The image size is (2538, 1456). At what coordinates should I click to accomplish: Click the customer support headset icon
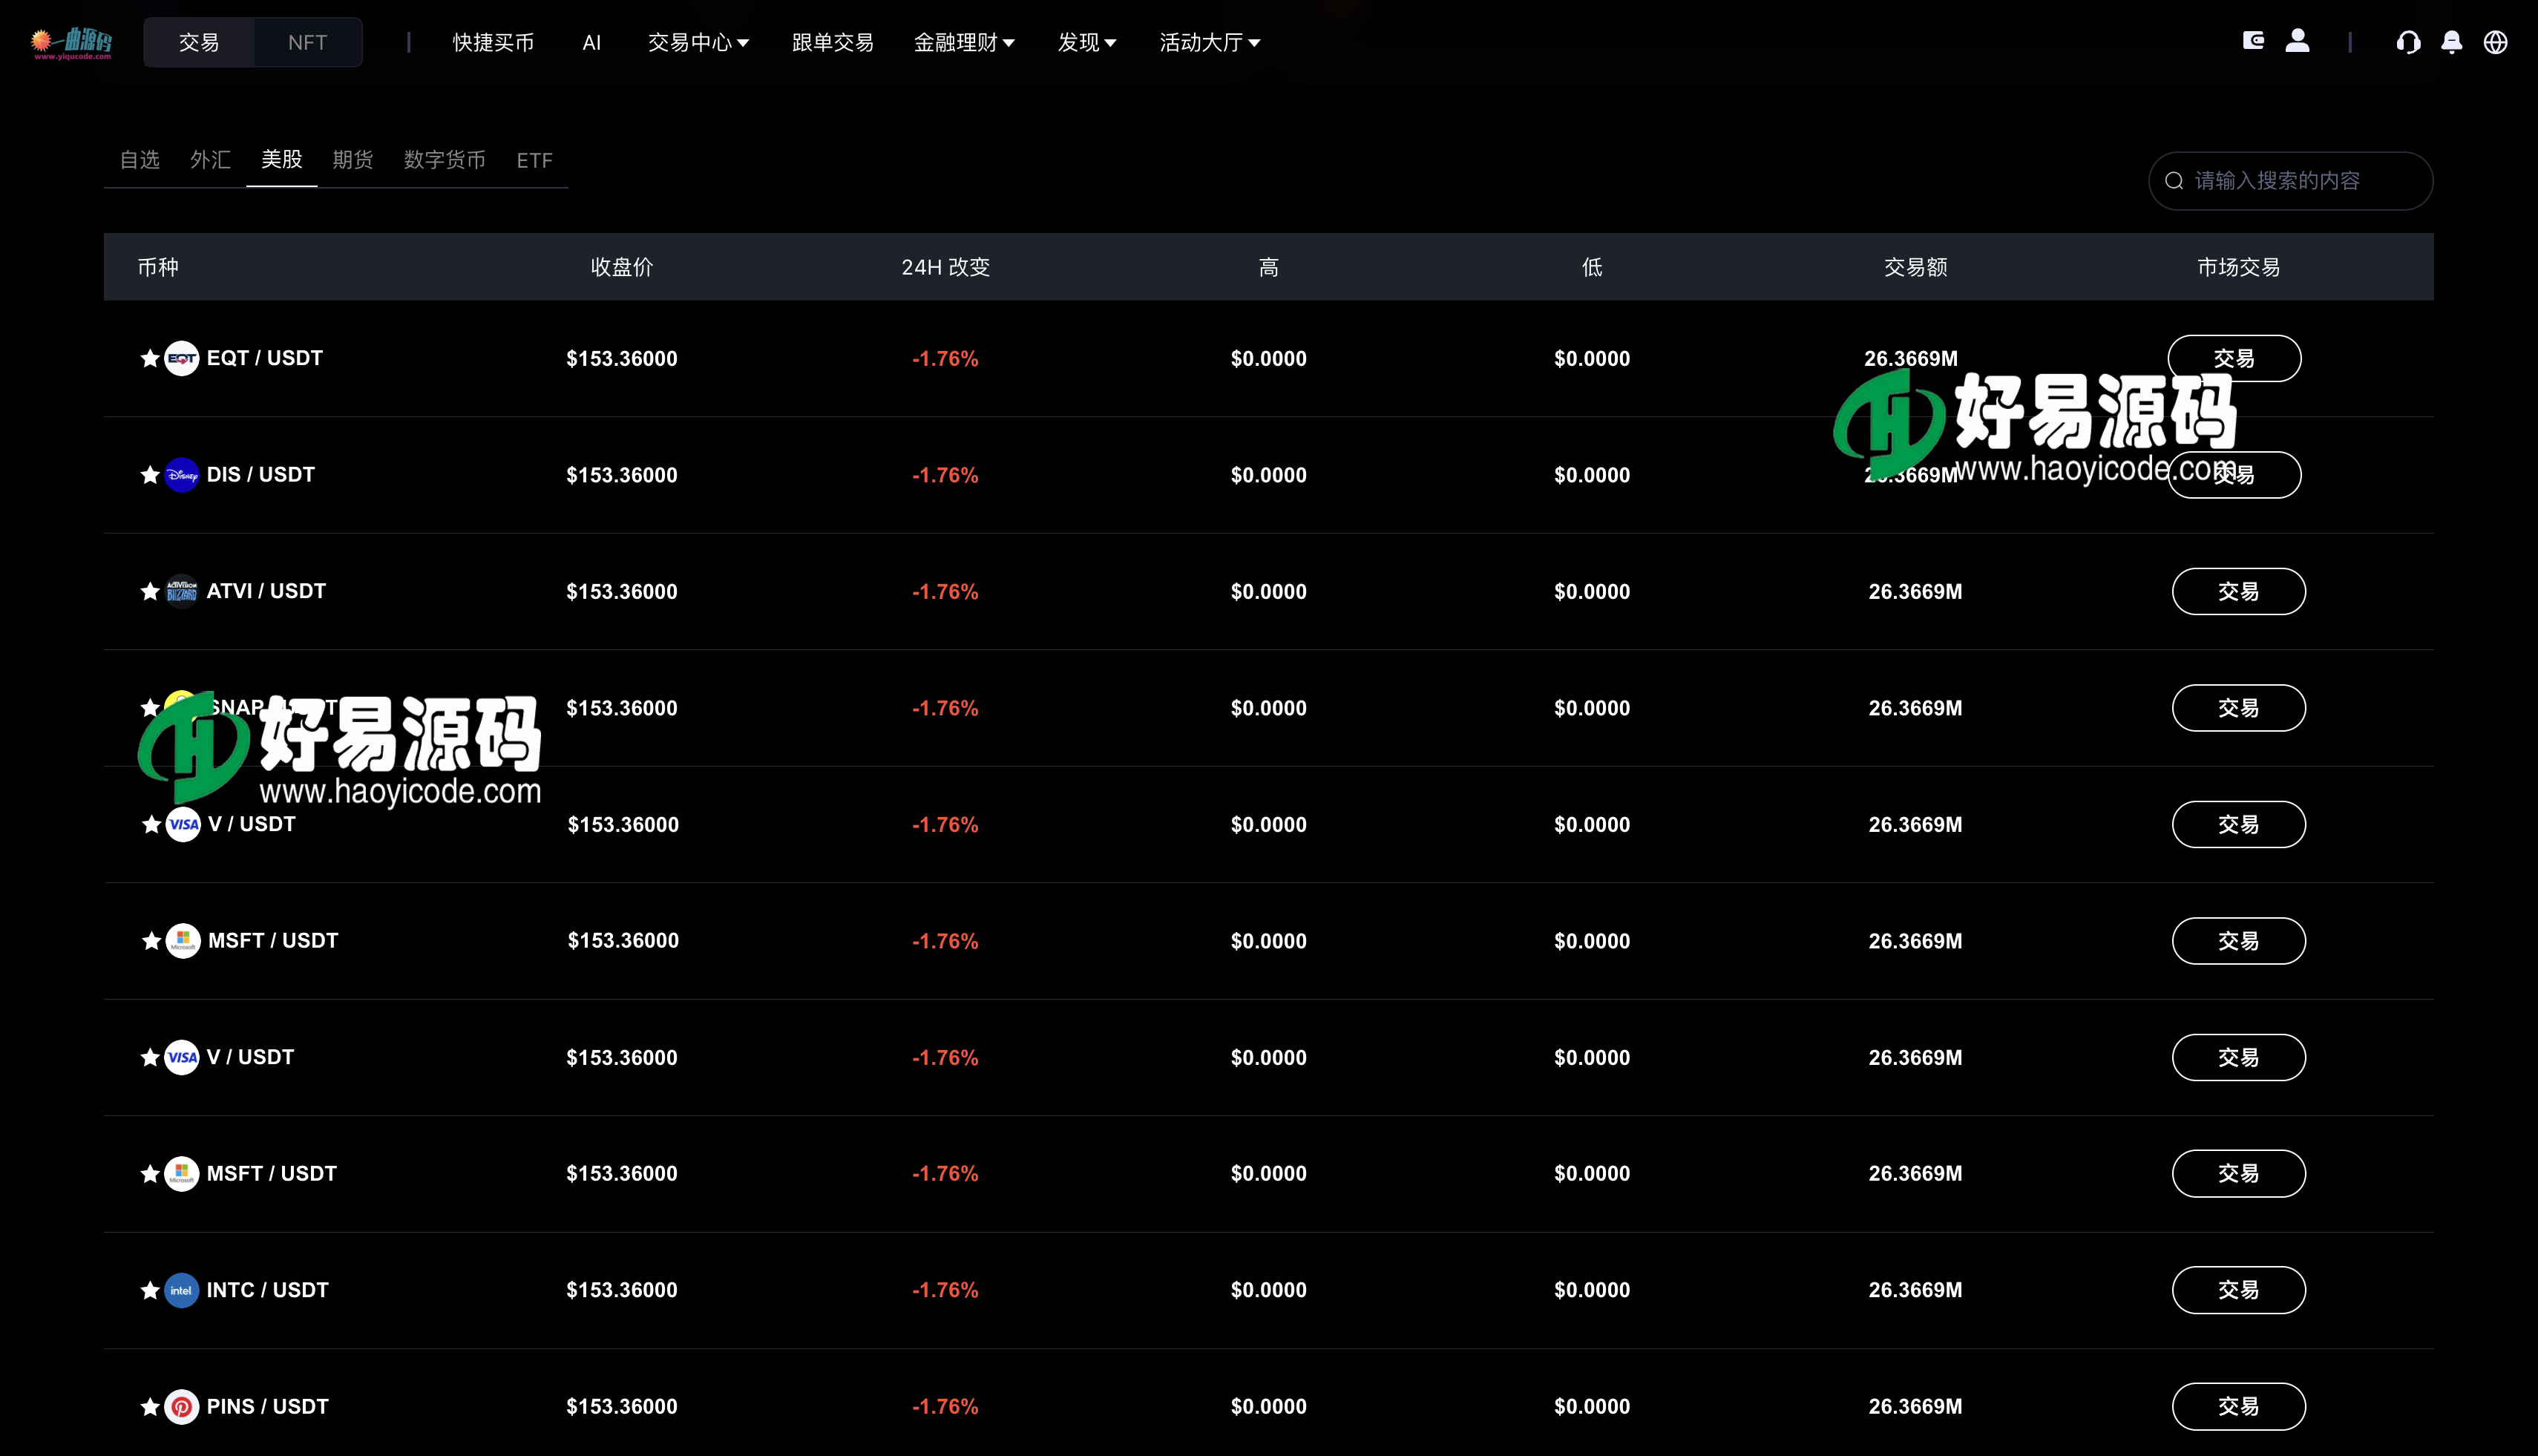pyautogui.click(x=2408, y=42)
